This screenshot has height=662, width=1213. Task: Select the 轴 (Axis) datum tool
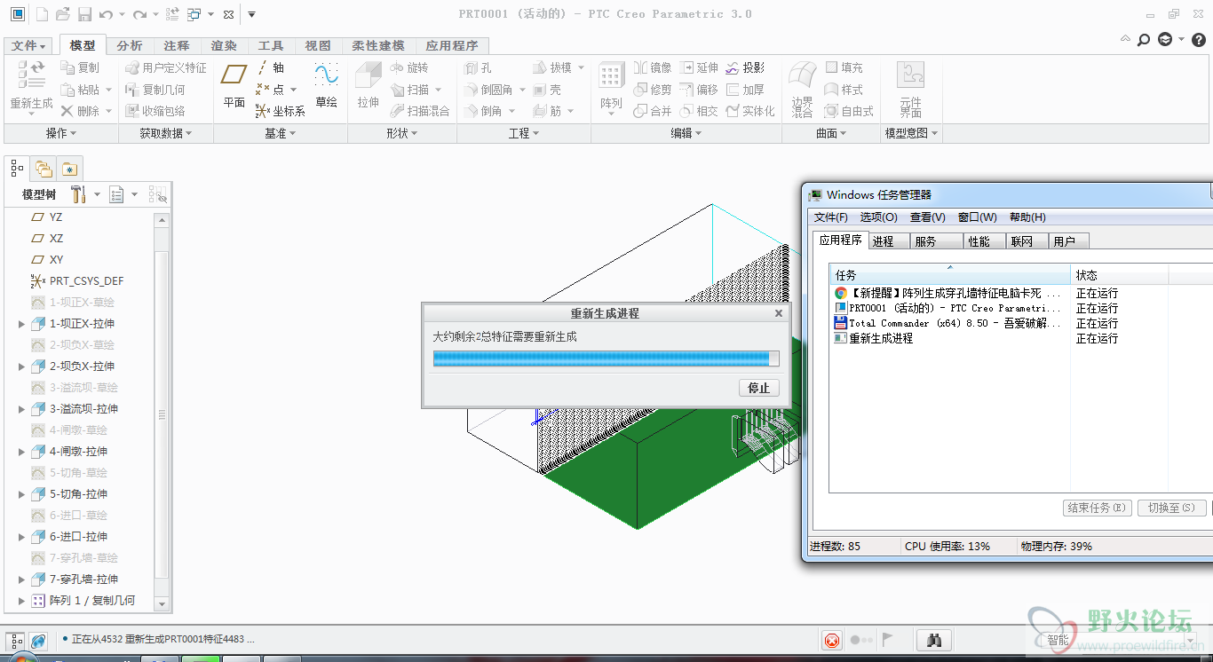point(271,67)
